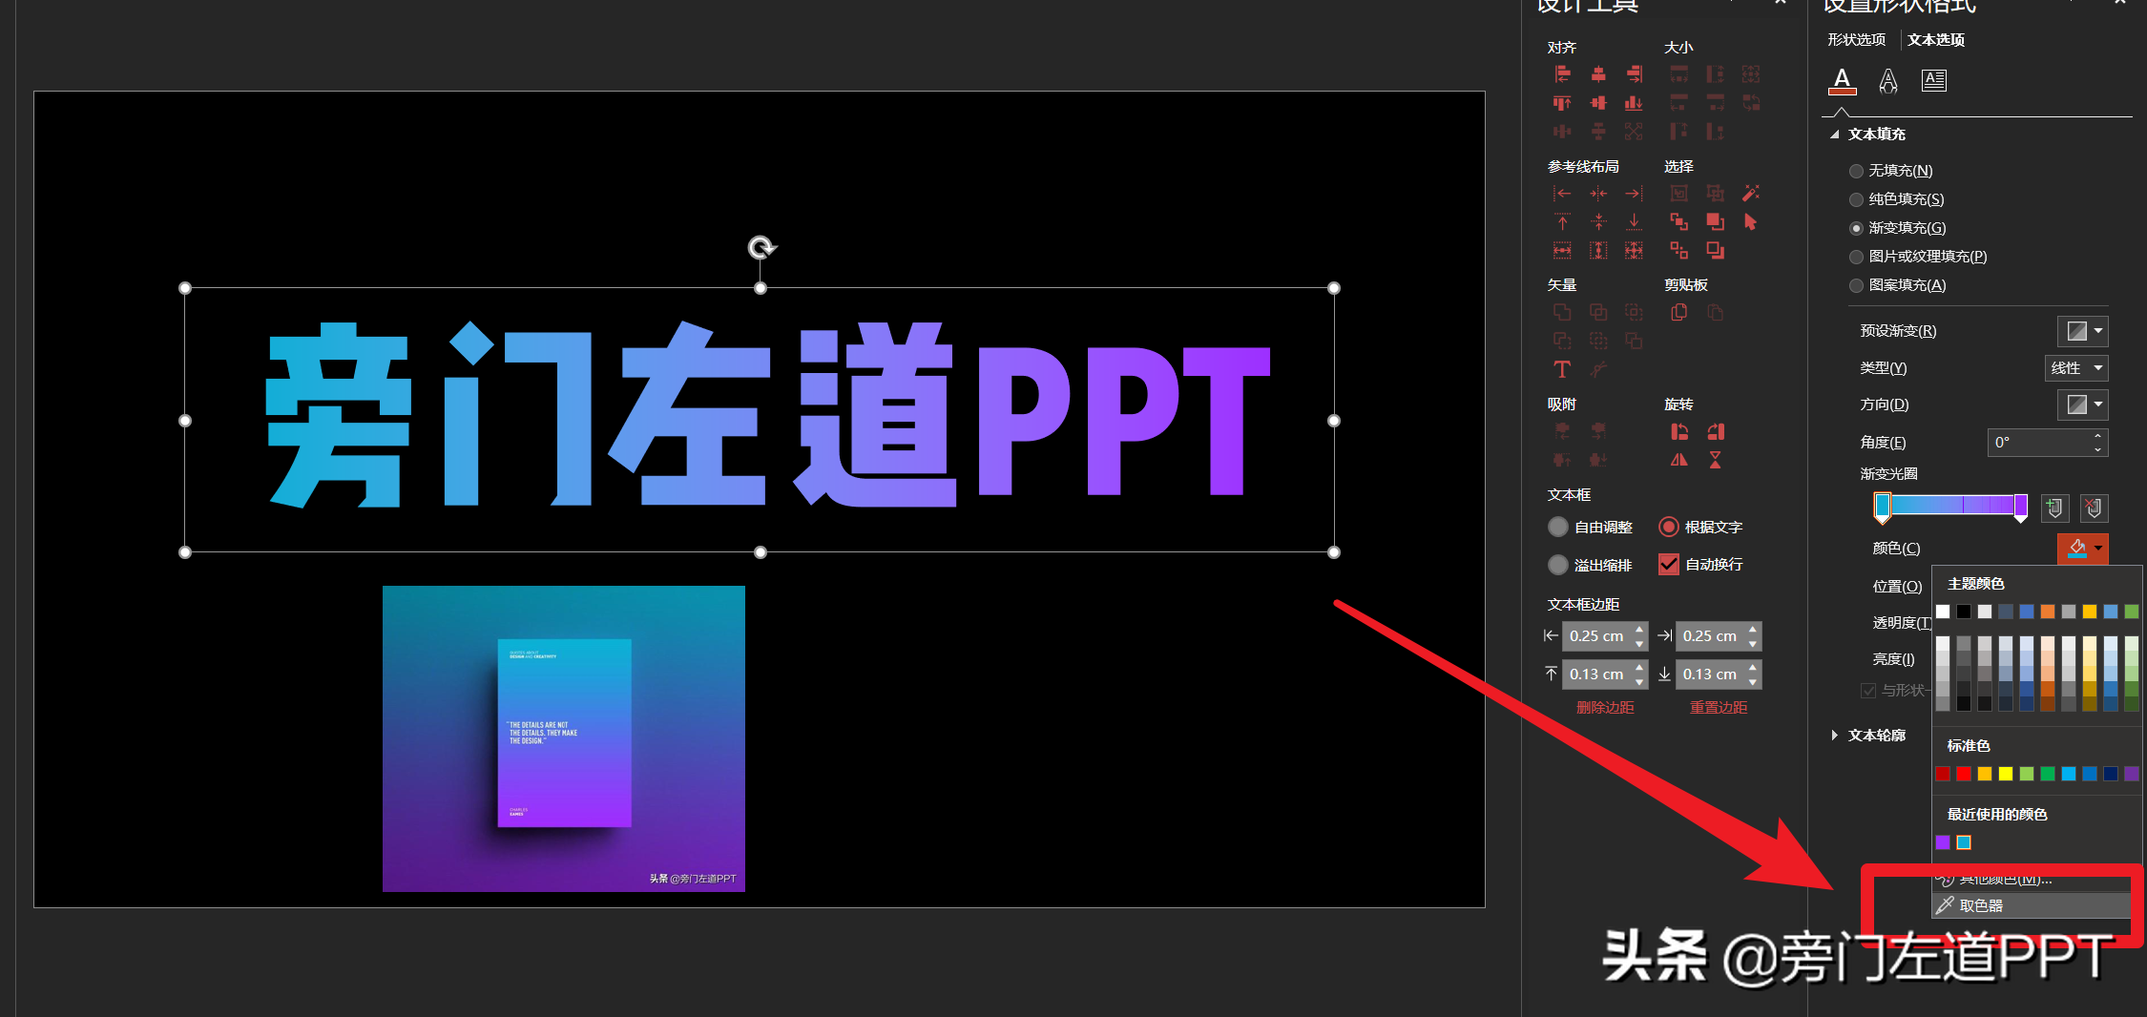2147x1017 pixels.
Task: Pick the yellow swatch in 标准色
Action: pos(2006,774)
